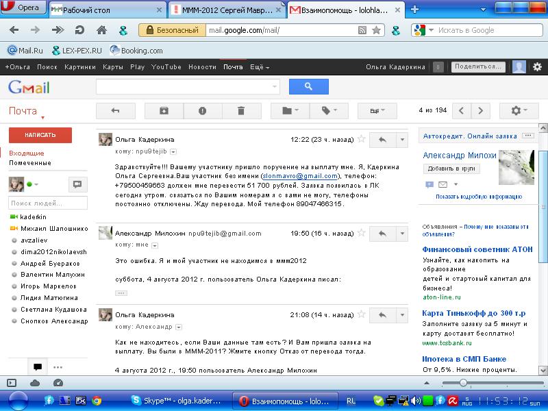Image resolution: width=548 pixels, height=411 pixels.
Task: Open the Opera Link cloud icon
Action: pos(35,383)
